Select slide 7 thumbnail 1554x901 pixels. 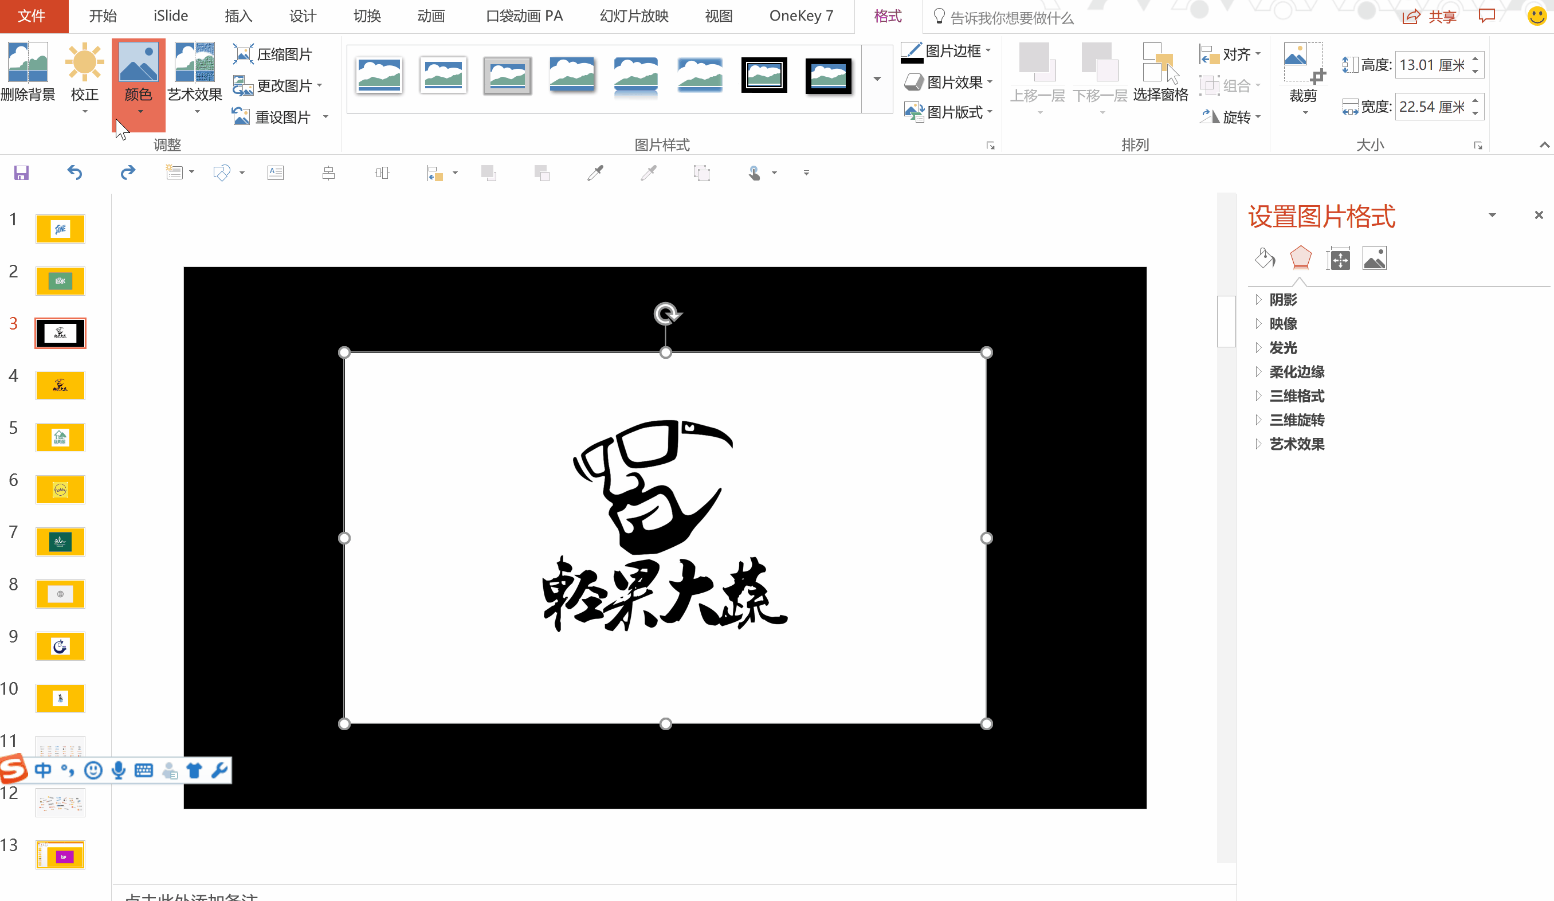(60, 542)
